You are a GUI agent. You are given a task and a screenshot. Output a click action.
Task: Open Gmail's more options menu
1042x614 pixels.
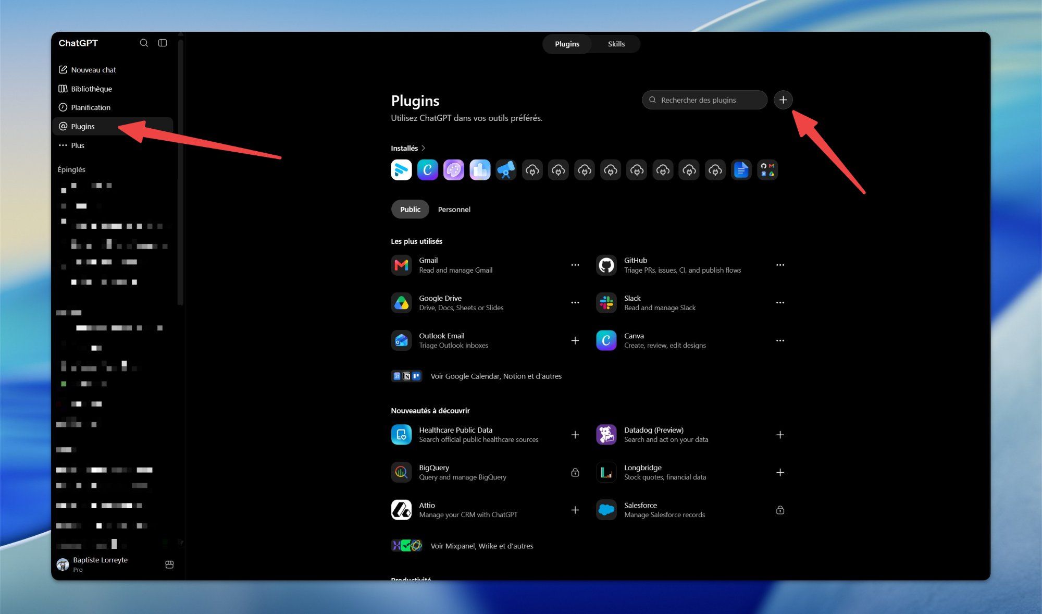coord(575,265)
